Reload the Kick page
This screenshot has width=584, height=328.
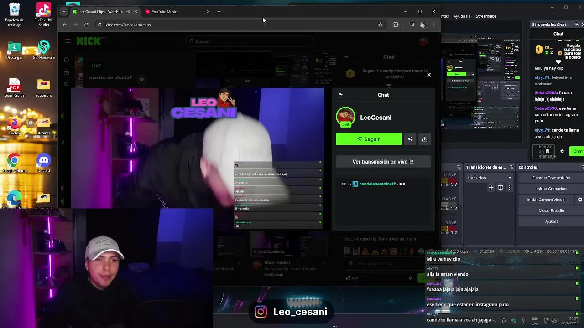(x=86, y=25)
